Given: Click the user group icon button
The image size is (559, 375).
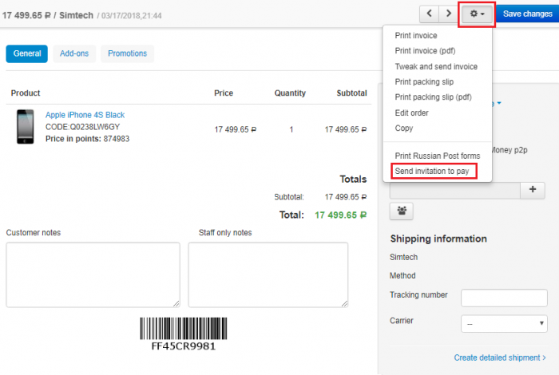Looking at the screenshot, I should click(402, 211).
